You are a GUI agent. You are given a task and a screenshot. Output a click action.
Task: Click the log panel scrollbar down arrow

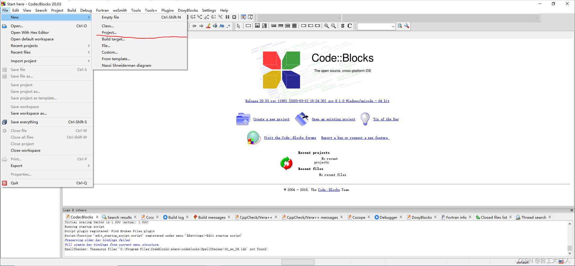click(570, 253)
